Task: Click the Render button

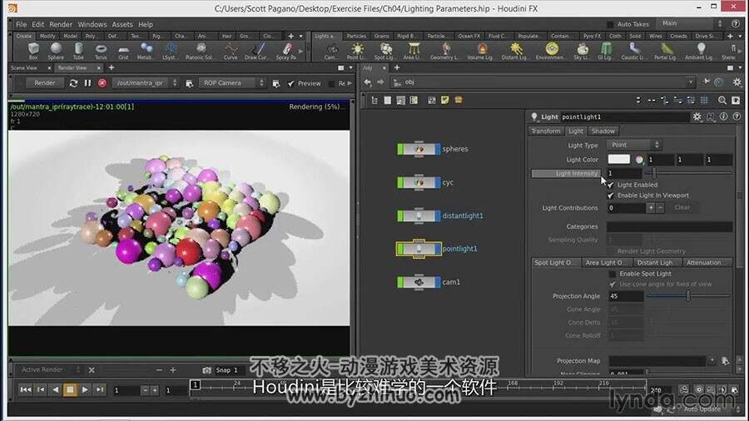Action: tap(44, 83)
